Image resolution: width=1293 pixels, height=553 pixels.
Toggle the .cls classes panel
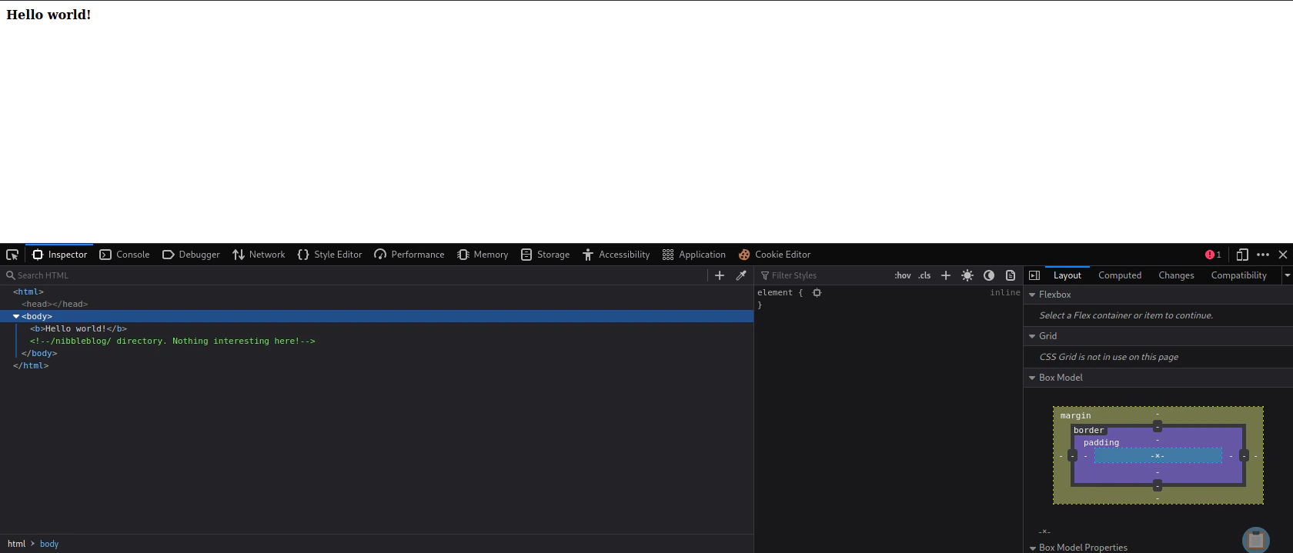pos(924,275)
